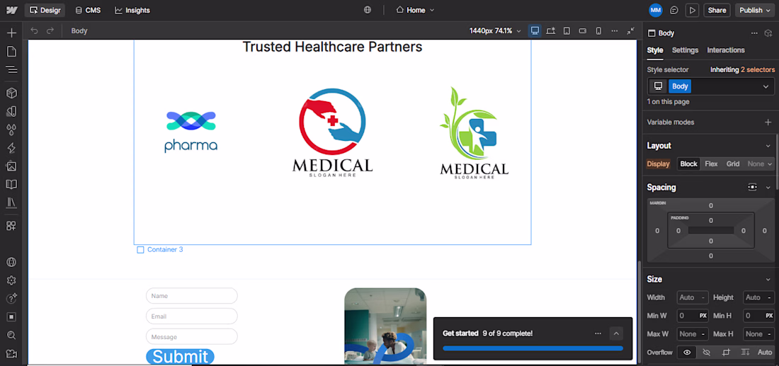Set overflow to hidden crossed-eye icon
Viewport: 779px width, 366px height.
click(x=707, y=352)
